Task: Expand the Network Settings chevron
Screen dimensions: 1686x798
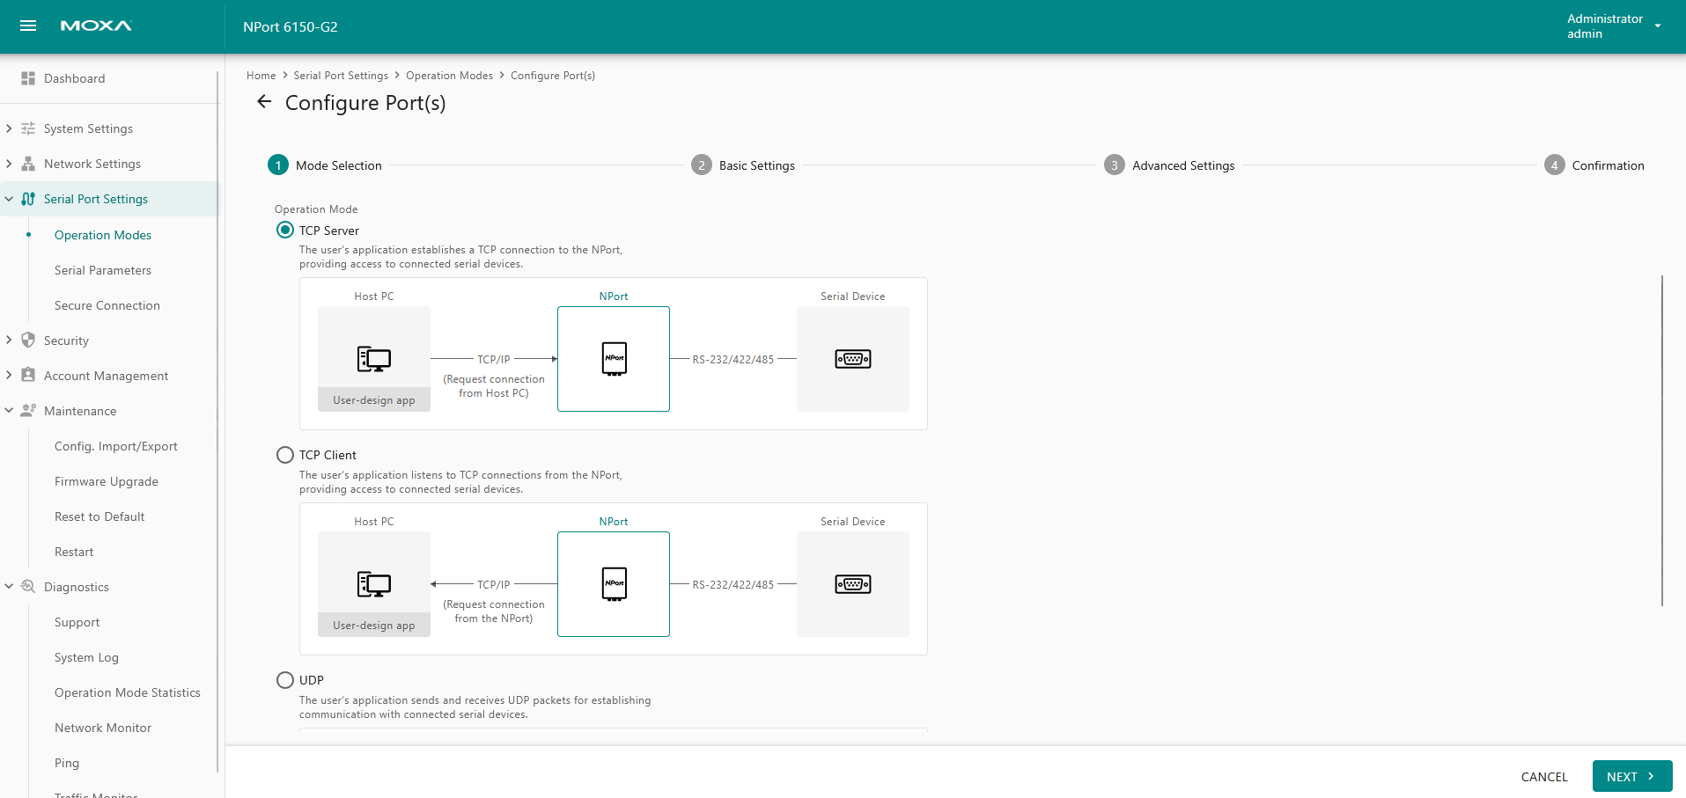Action: pos(9,164)
